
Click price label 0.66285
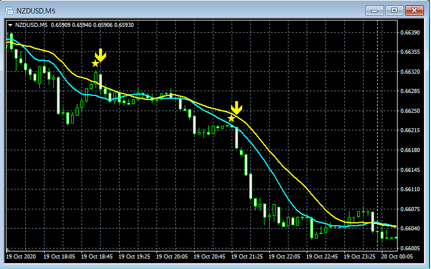410,91
